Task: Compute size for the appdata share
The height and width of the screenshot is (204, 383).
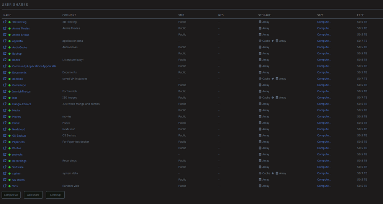Action: (x=324, y=41)
